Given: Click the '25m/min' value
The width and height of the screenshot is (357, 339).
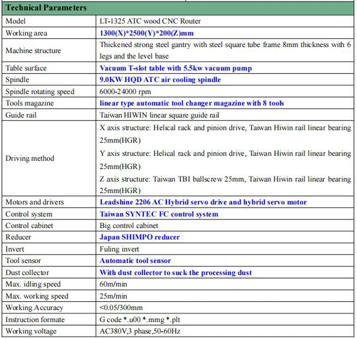Looking at the screenshot, I should 113,296.
